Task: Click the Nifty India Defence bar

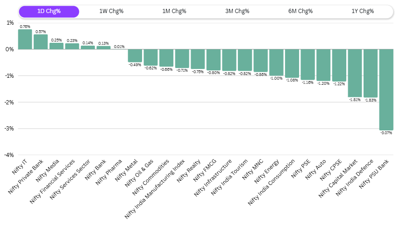Action: (x=370, y=73)
